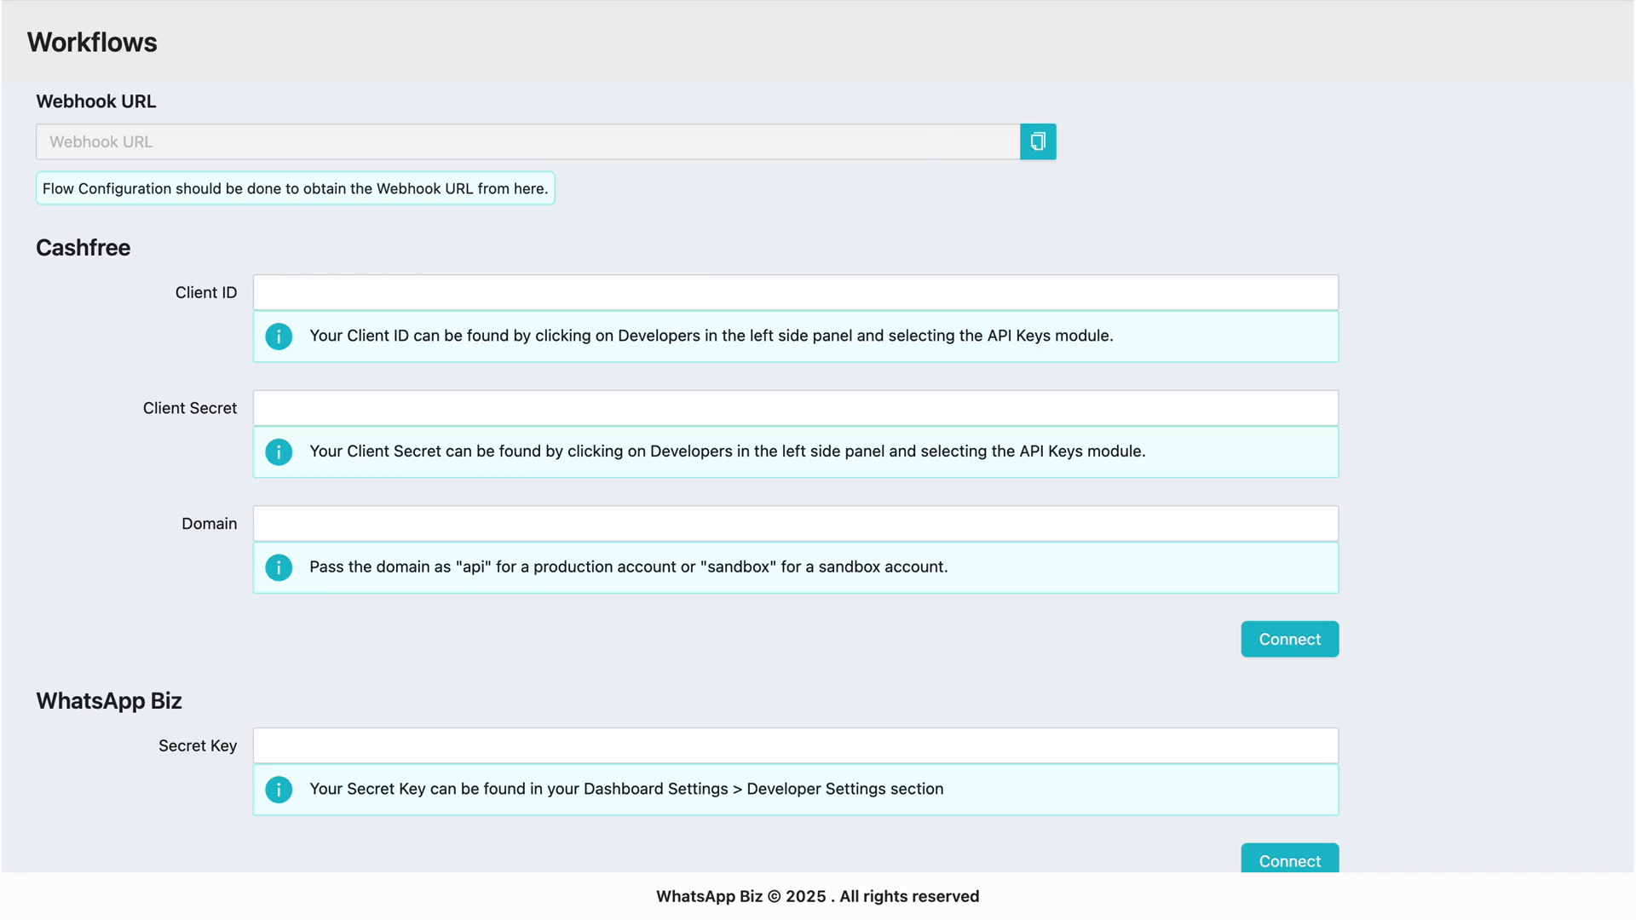Click into the Client Secret field

tap(796, 408)
